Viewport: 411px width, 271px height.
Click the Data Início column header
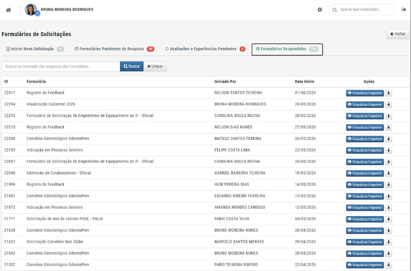coord(304,82)
